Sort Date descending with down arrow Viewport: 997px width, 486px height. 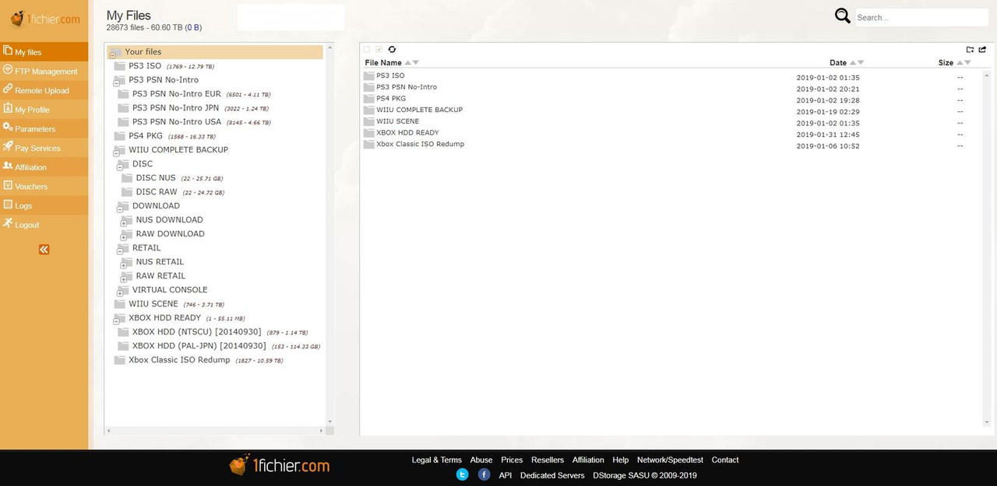[x=860, y=63]
